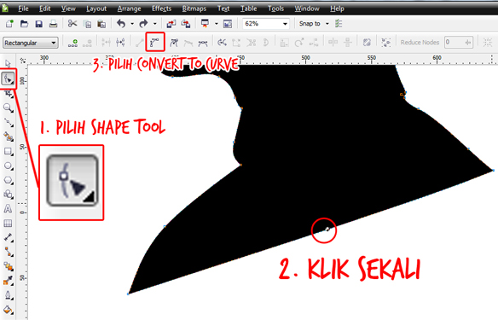Toggle Elastic Mode
Screen dimensions: 498x320
pos(367,43)
